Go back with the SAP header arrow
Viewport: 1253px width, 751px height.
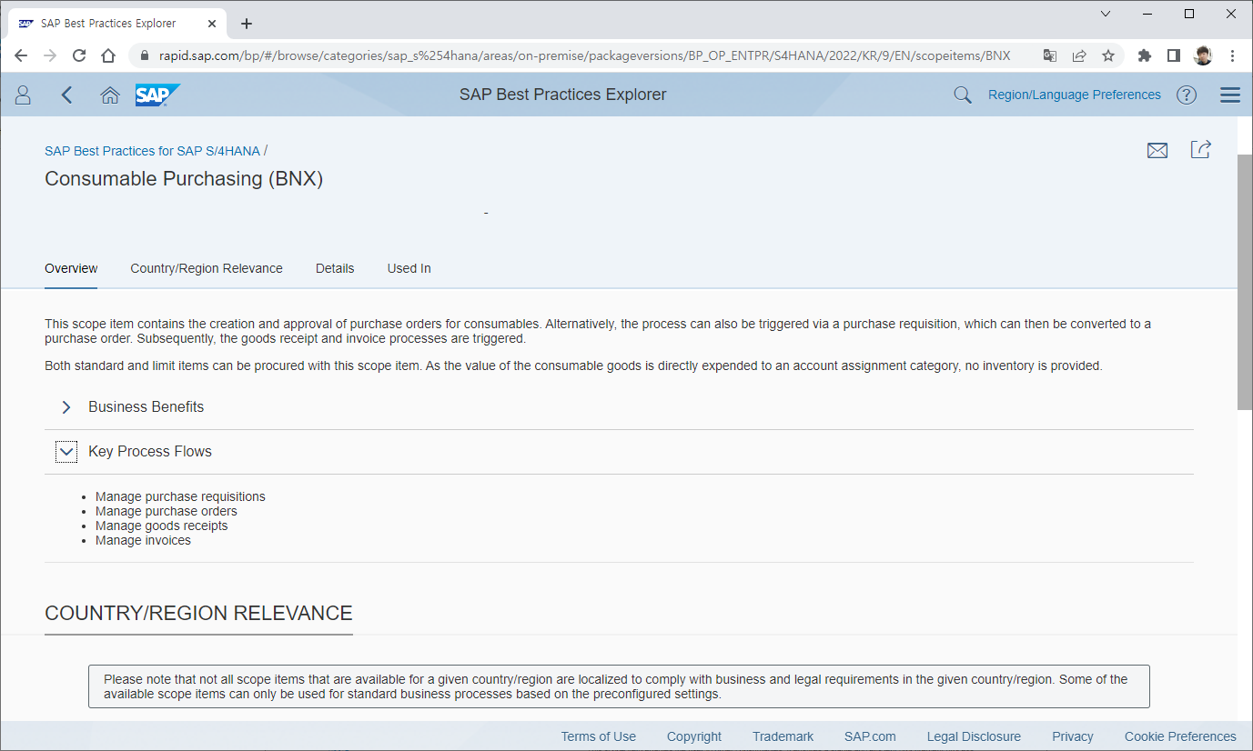point(66,95)
